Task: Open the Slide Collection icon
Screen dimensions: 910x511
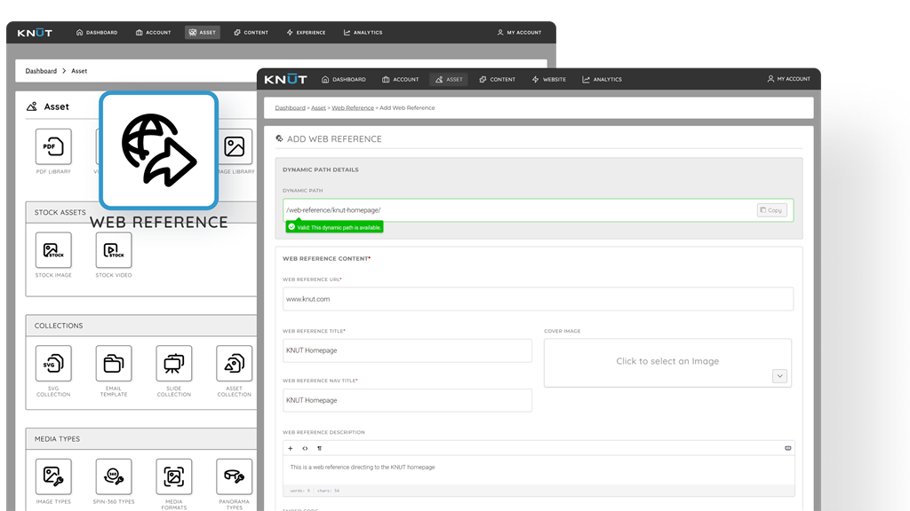Action: click(173, 364)
